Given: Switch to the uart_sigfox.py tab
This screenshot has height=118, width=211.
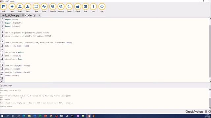Looking at the screenshot, I should pyautogui.click(x=10, y=15).
